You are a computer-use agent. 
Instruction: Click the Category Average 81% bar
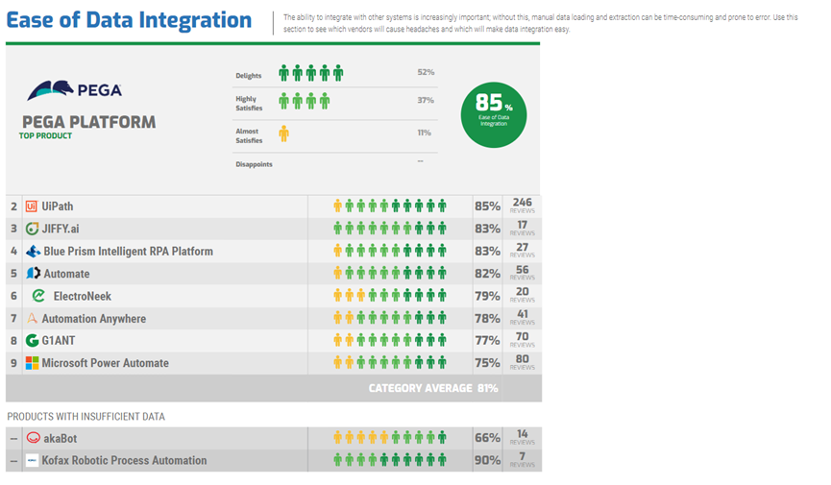pyautogui.click(x=274, y=388)
